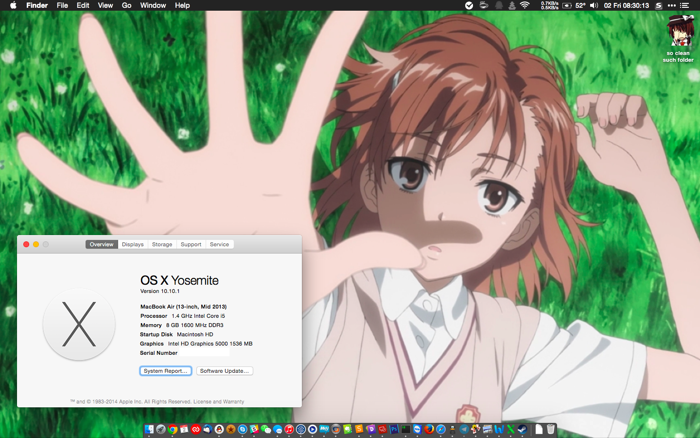Open Steam in the dock
The height and width of the screenshot is (438, 700).
522,429
